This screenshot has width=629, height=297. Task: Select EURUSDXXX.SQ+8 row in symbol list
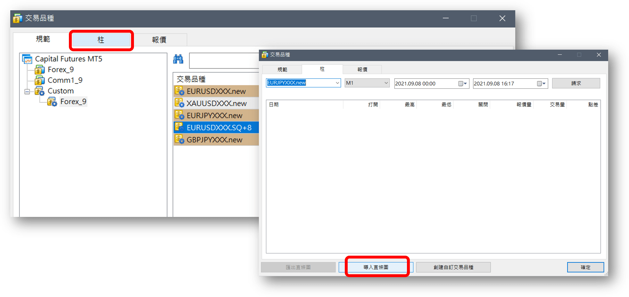(216, 128)
